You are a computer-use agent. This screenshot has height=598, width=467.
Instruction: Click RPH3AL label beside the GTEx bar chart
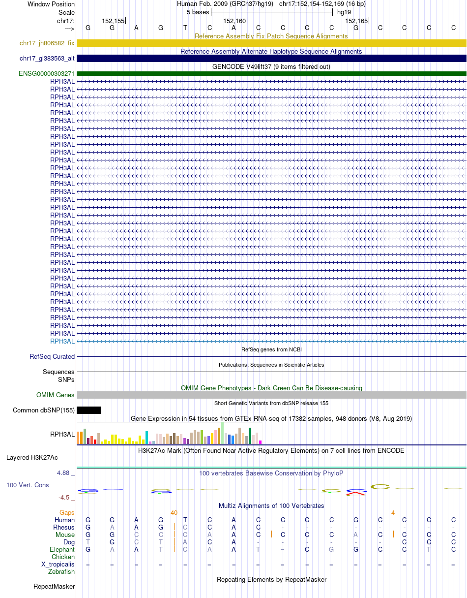(62, 434)
